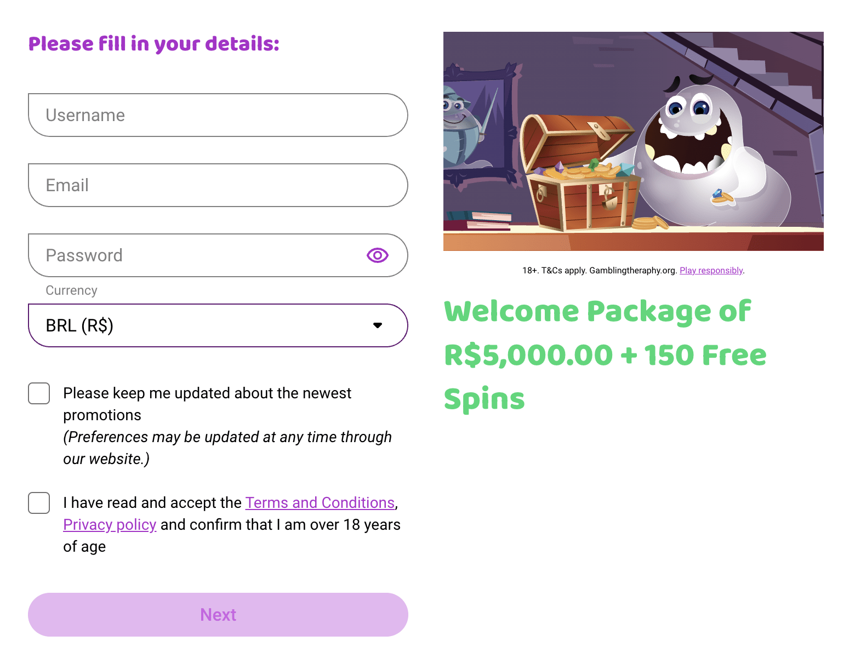Click the Currency field label
The image size is (855, 664).
tap(71, 290)
